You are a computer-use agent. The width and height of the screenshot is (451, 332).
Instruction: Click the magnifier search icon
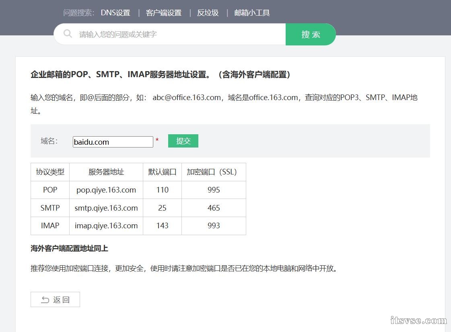(68, 34)
